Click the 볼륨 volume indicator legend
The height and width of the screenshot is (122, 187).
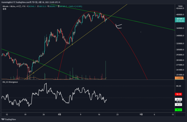coord(5,9)
